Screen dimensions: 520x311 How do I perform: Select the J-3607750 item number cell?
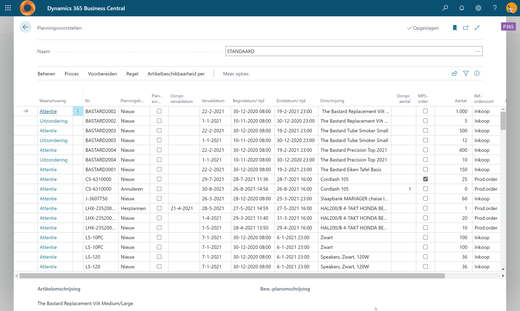(101, 199)
